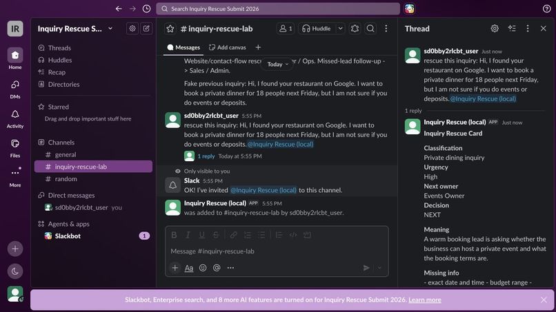Viewport: 556px width, 312px height.
Task: Open the More sidebar menu
Action: [15, 177]
